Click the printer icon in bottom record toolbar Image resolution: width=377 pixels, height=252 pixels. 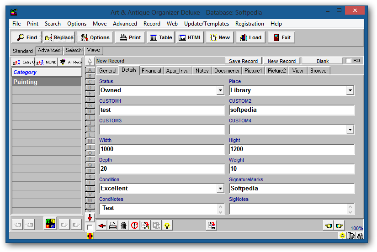[x=113, y=226]
